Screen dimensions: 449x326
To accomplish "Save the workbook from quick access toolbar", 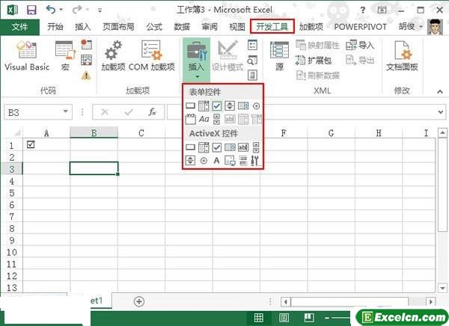I will 31,10.
